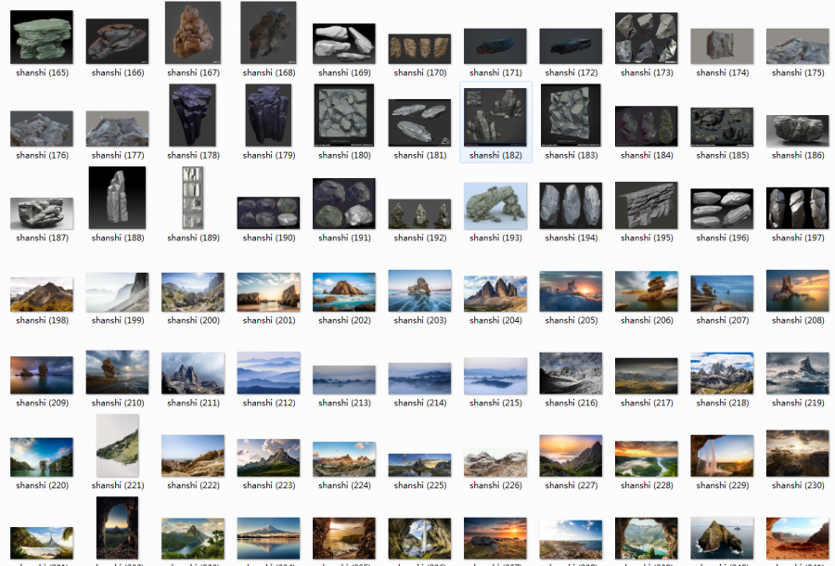Select the shanshi (193) rock arch thumbnail
835x566 pixels.
coord(495,206)
